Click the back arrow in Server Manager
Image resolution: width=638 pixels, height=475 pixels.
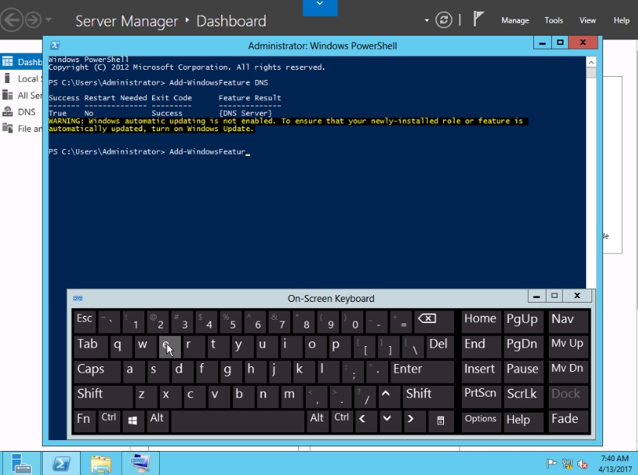tap(10, 19)
